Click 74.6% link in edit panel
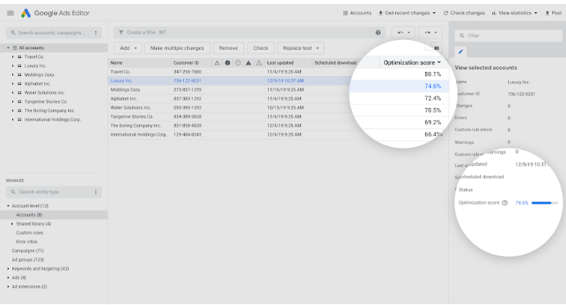This screenshot has width=566, height=305. point(522,203)
